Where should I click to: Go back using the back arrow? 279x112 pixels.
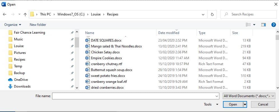pyautogui.click(x=5, y=14)
